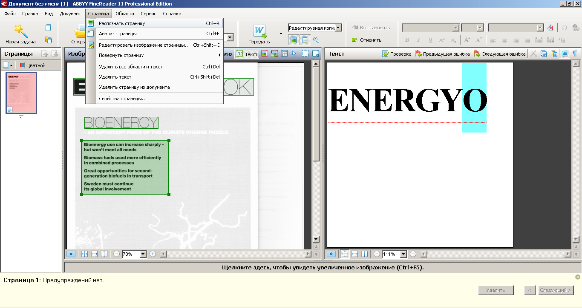
Task: Click the increase font size icon
Action: click(x=467, y=40)
